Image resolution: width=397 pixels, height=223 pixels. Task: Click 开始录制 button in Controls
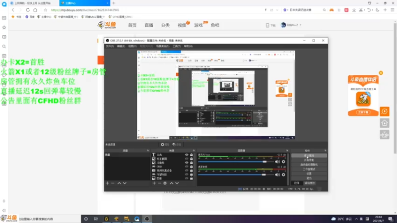click(x=309, y=160)
